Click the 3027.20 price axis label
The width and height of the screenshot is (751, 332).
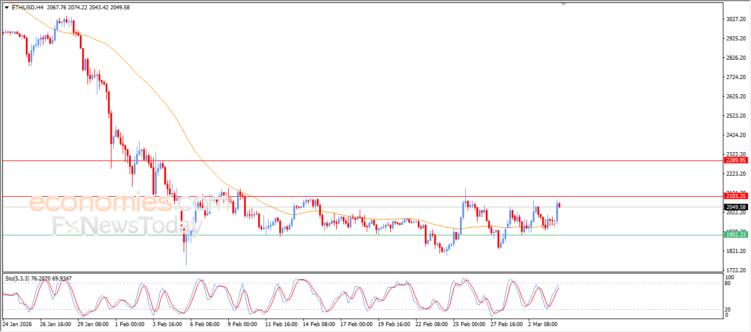[x=736, y=19]
